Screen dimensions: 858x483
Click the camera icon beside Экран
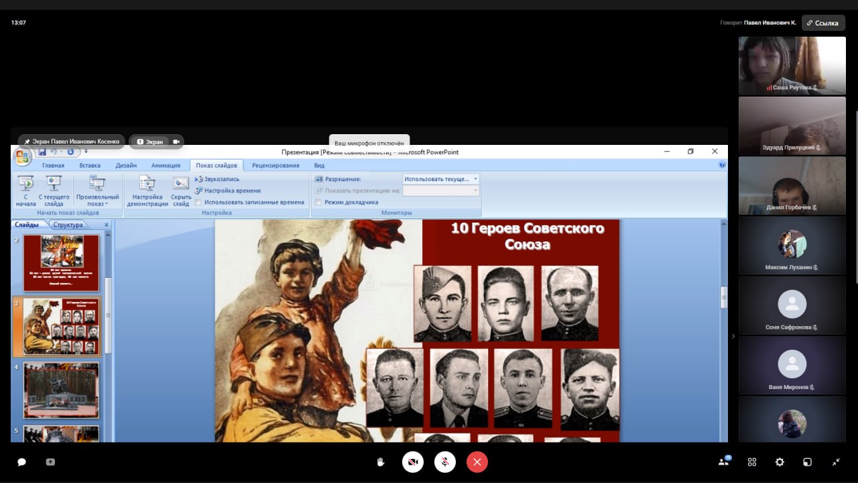(176, 142)
